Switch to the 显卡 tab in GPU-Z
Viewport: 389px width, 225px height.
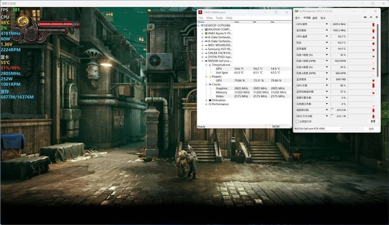coord(298,18)
